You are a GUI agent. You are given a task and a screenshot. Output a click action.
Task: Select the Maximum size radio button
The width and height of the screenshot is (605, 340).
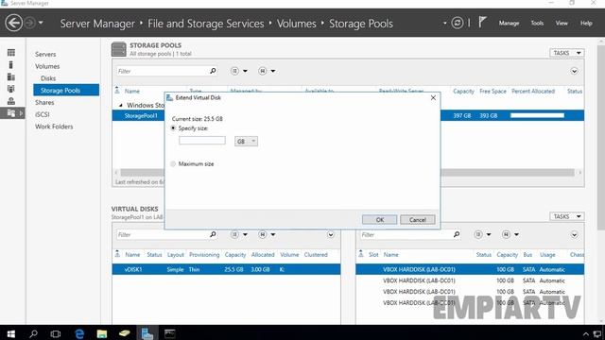(x=173, y=163)
